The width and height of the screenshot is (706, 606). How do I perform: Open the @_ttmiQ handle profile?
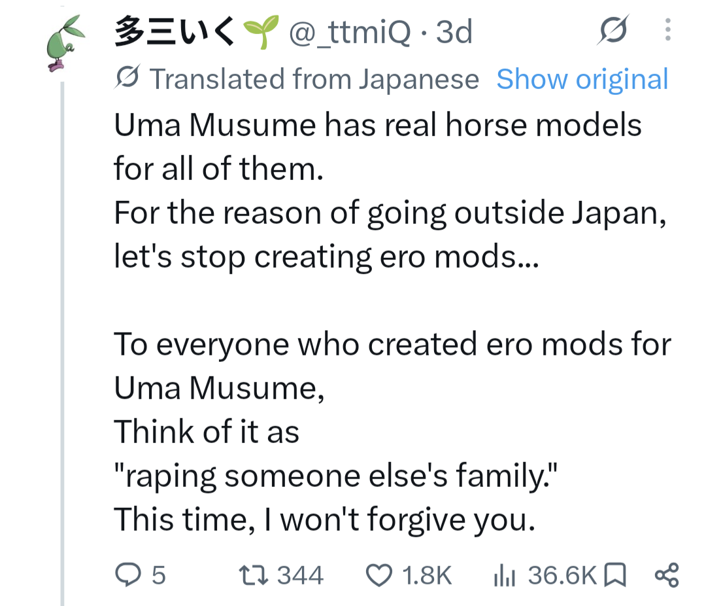tap(350, 33)
